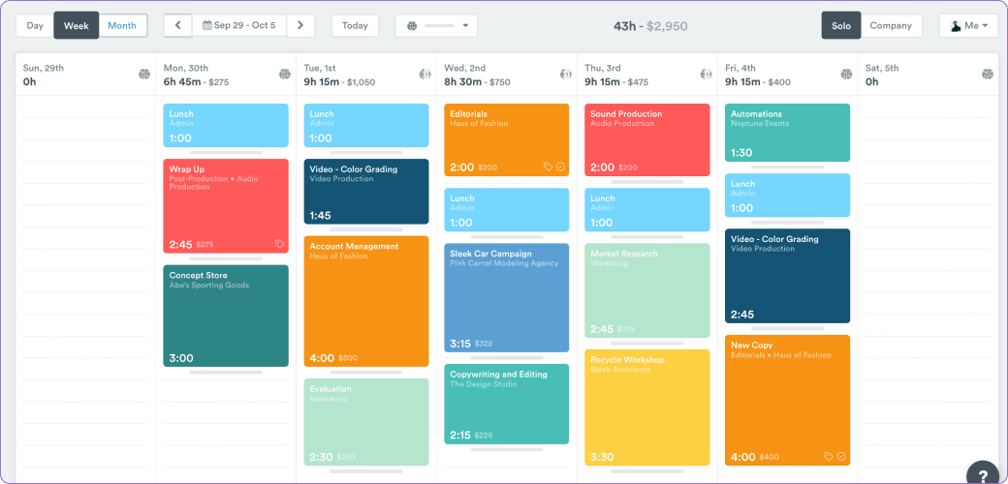Expand the brain filter dropdown
This screenshot has height=484, width=1008.
pyautogui.click(x=436, y=25)
